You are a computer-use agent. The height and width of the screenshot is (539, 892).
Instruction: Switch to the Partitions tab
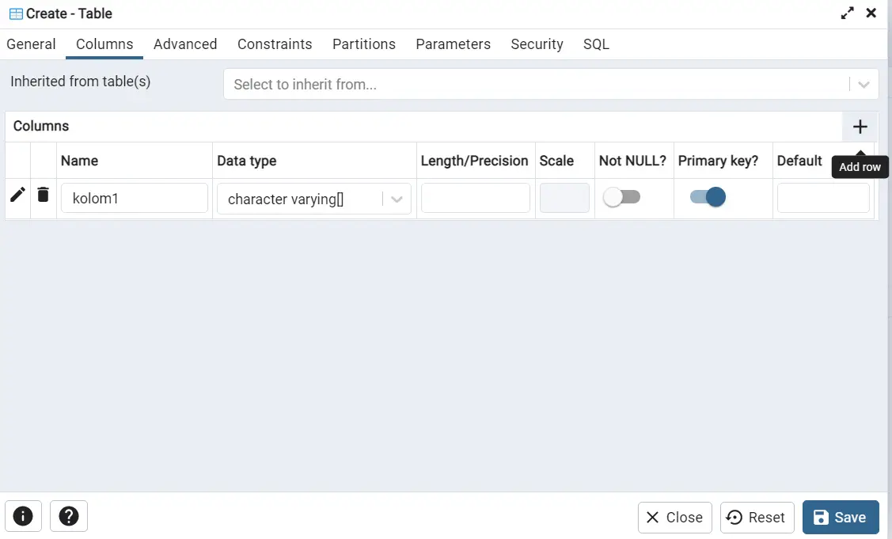tap(364, 44)
